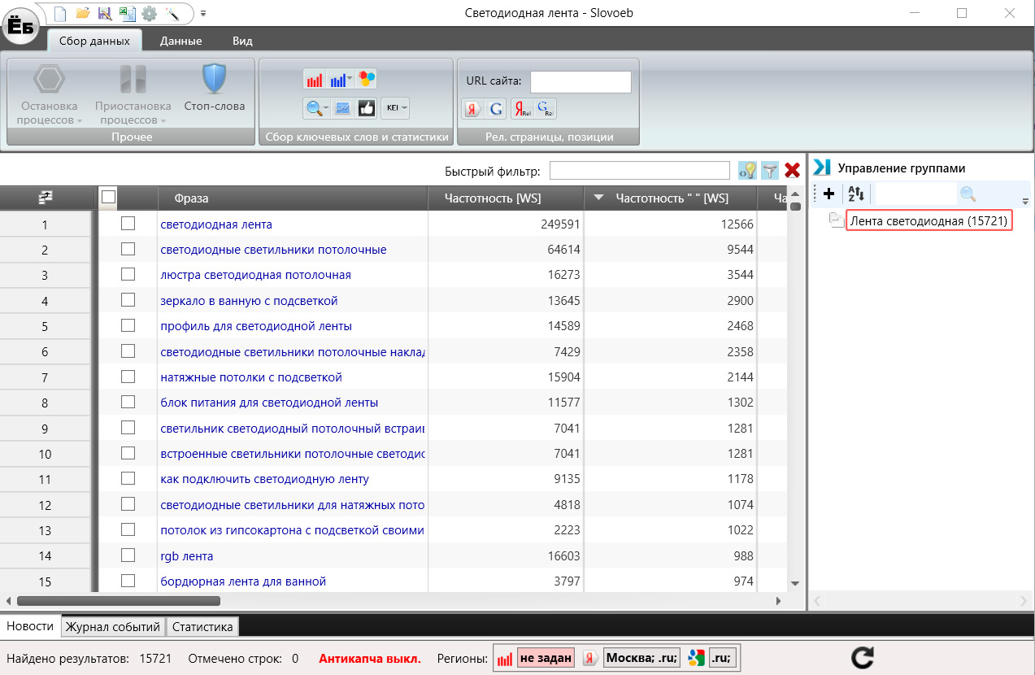This screenshot has width=1035, height=675.
Task: Sort the groups with the A-Z icon
Action: (856, 194)
